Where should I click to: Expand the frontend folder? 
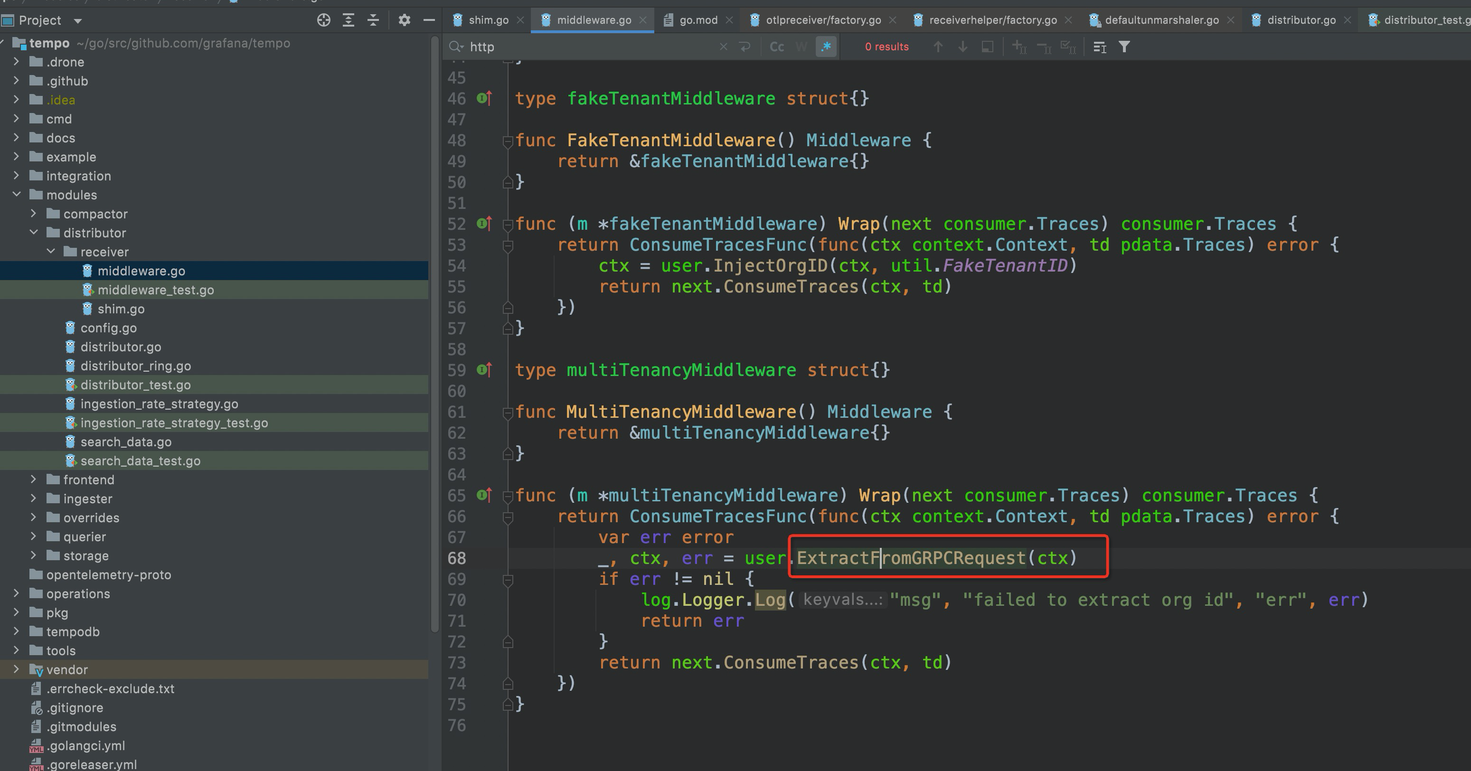coord(33,480)
